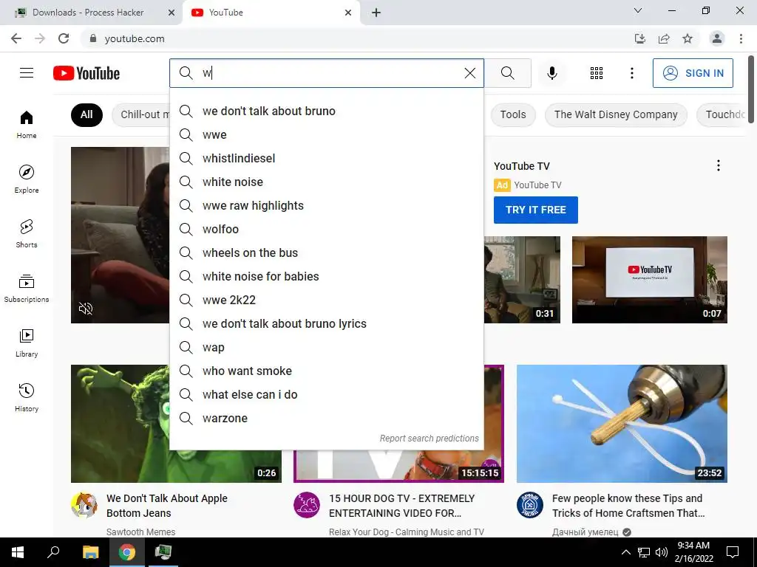
Task: Choose 'what else can i do' suggestion
Action: [x=326, y=394]
